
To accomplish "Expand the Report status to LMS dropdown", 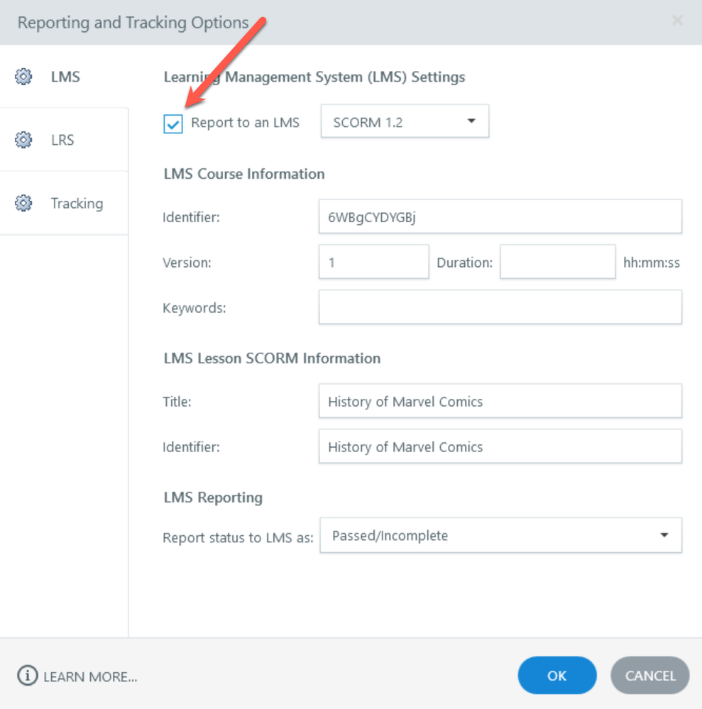I will [500, 536].
